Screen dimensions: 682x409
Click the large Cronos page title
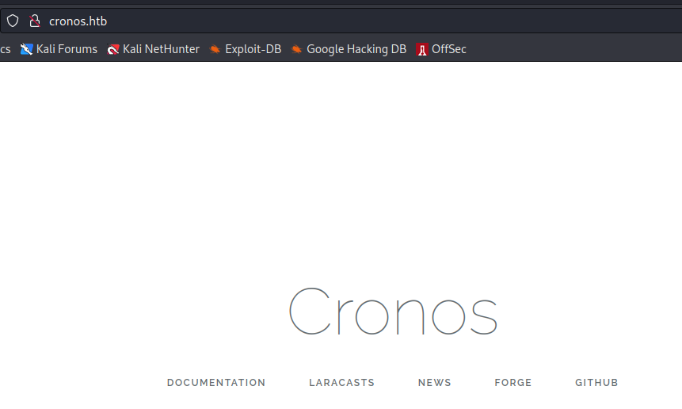tap(393, 312)
